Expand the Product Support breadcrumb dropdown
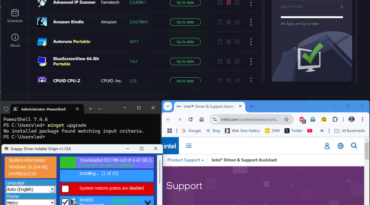This screenshot has height=205, width=370. [186, 160]
